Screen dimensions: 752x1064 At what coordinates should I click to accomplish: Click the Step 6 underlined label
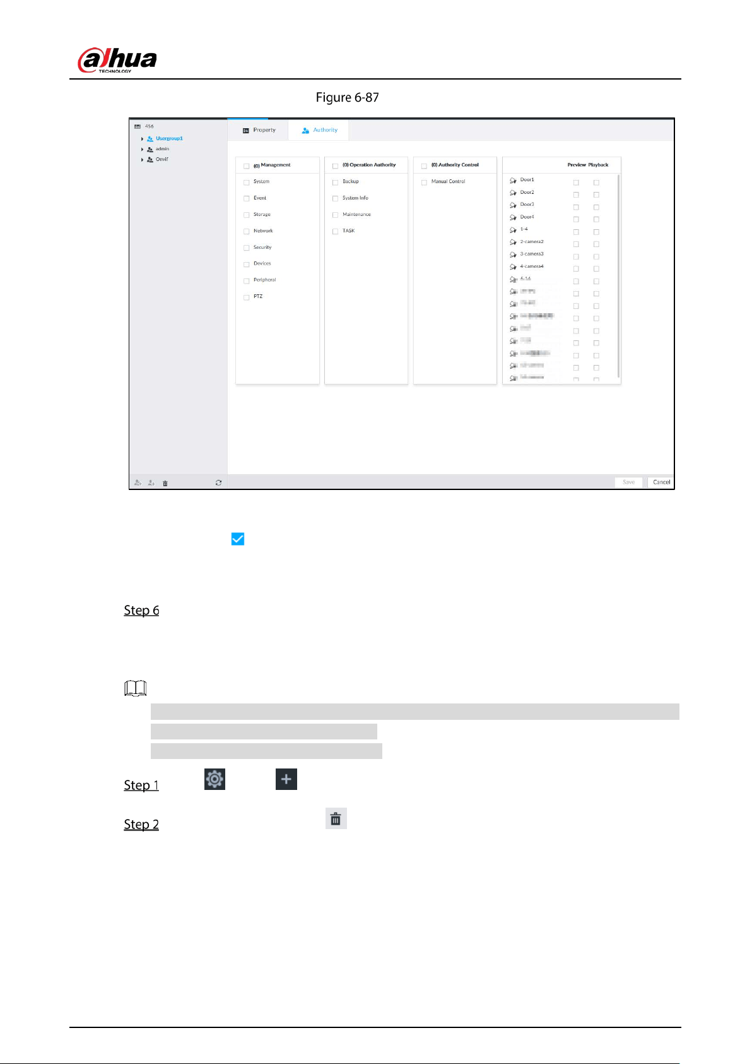(141, 611)
